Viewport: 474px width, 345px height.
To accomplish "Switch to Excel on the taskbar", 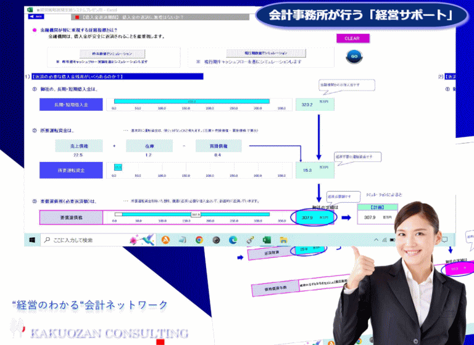I will (x=267, y=240).
